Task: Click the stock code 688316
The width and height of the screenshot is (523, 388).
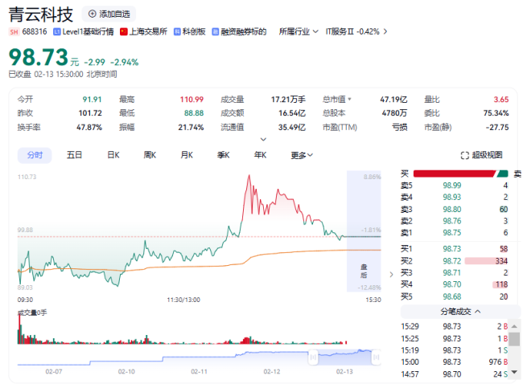Action: 35,31
